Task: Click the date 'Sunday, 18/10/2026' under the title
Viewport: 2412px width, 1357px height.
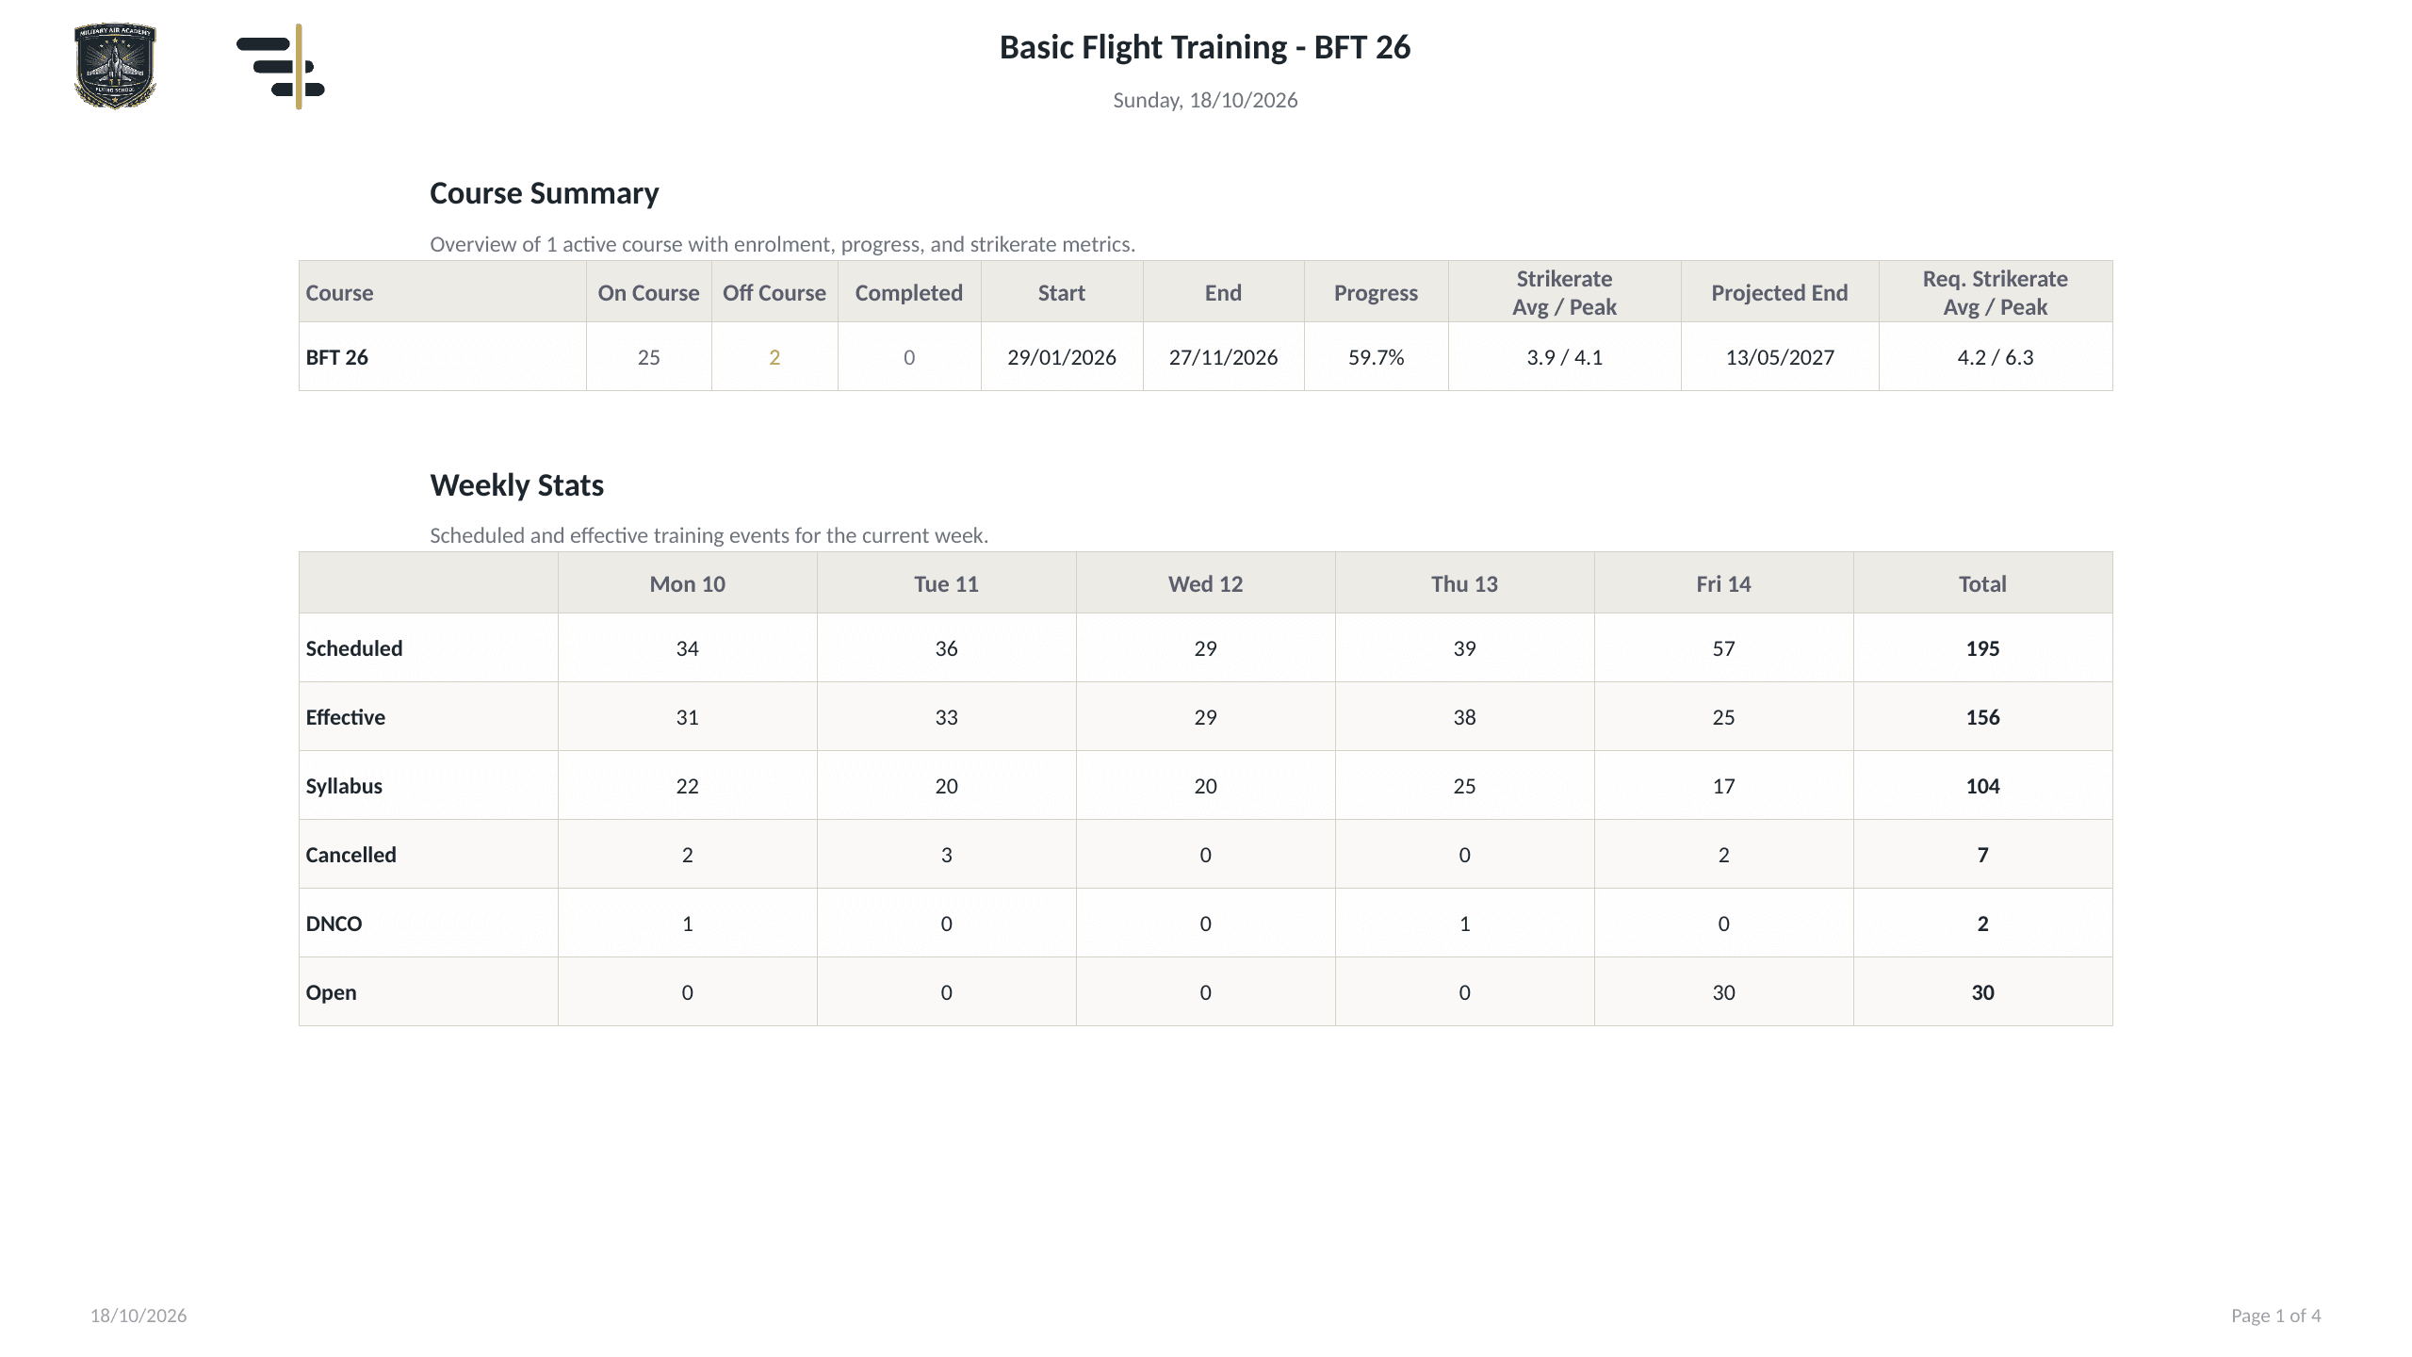Action: (1205, 100)
